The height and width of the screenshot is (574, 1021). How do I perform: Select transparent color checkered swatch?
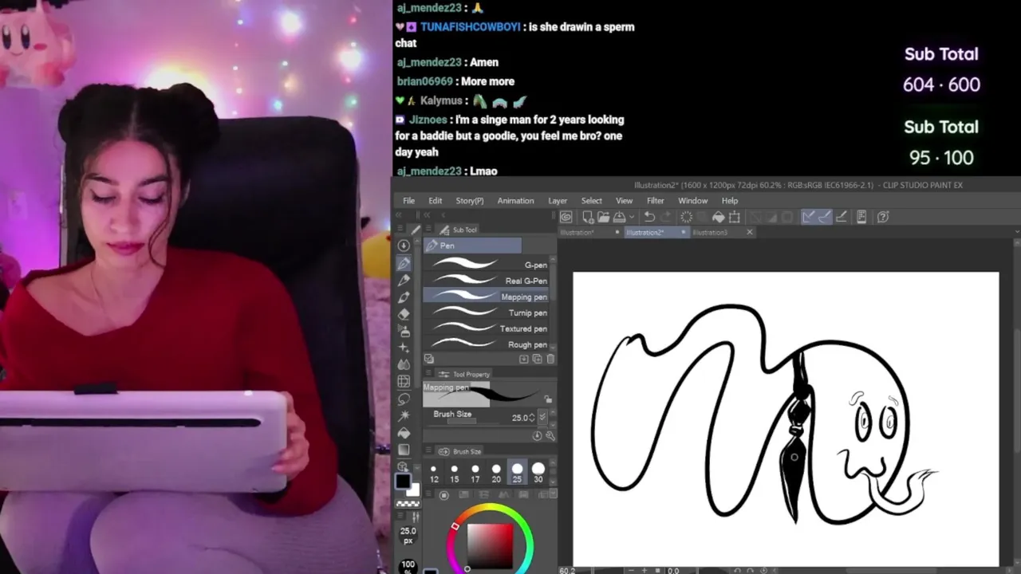[x=408, y=504]
